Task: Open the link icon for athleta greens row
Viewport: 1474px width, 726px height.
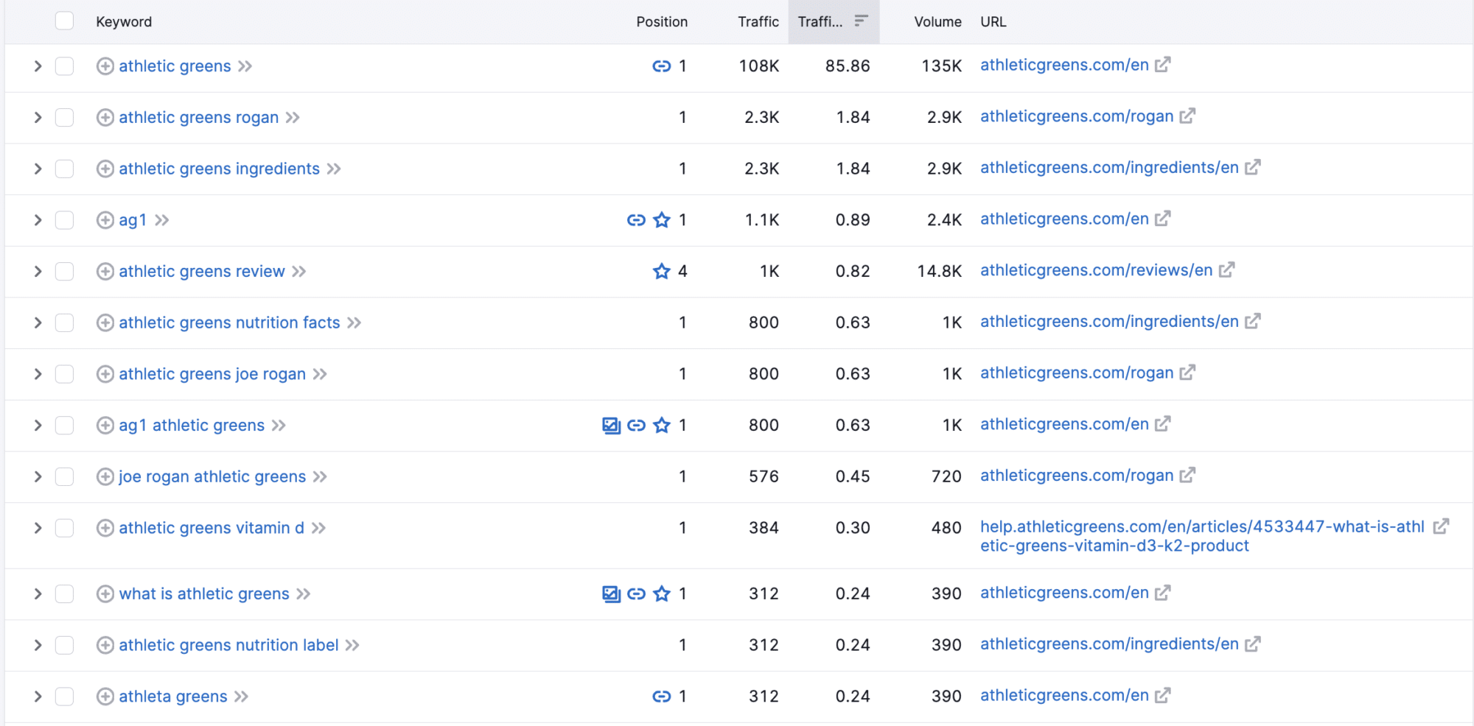Action: 661,695
